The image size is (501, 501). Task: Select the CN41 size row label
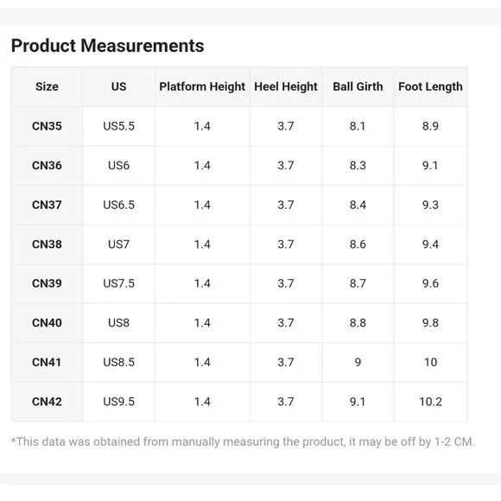47,362
